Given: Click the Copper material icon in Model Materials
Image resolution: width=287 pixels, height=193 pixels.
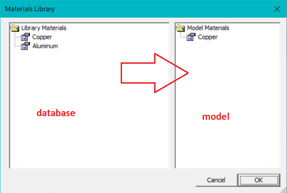Looking at the screenshot, I should [x=192, y=37].
